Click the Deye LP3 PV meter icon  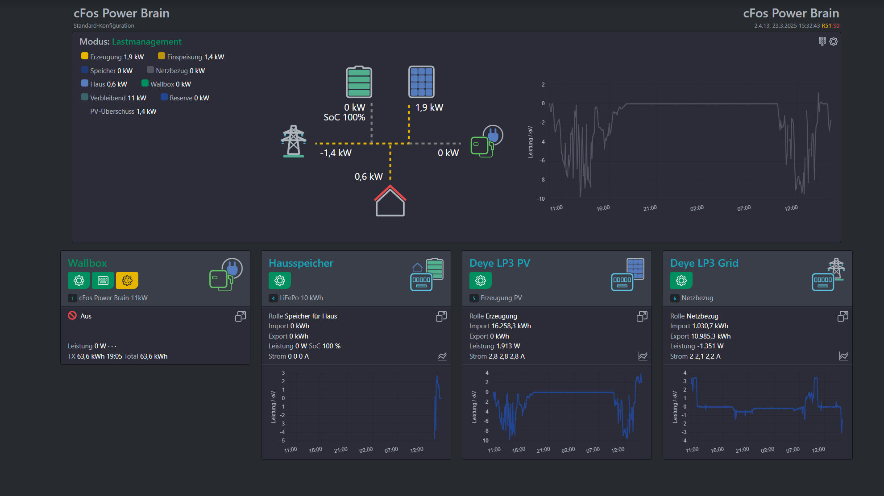coord(627,275)
